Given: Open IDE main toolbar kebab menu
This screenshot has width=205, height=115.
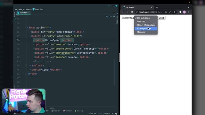Looking at the screenshot, I should (113, 6).
